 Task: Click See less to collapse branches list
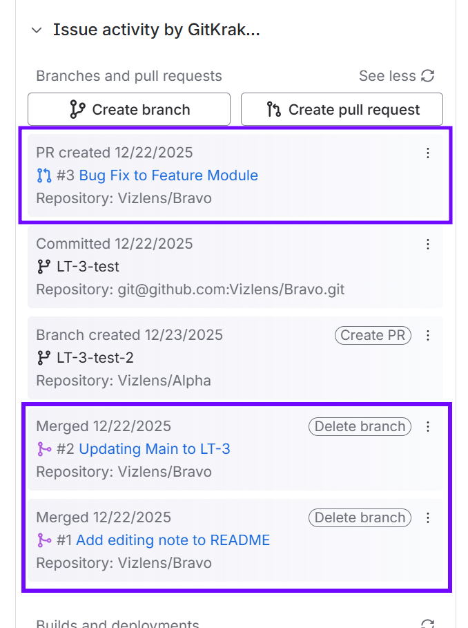click(x=387, y=76)
